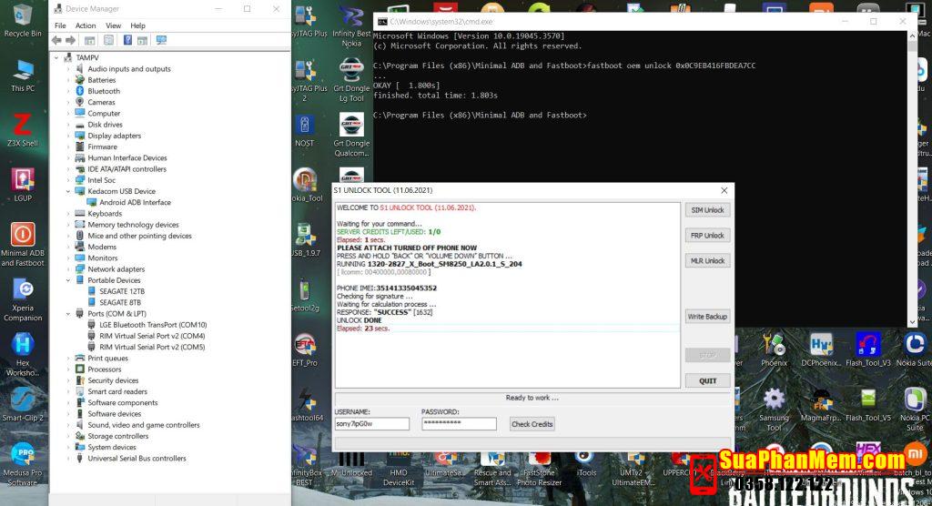Click the Back arrow in Device Manager toolbar
The width and height of the screenshot is (932, 506).
56,40
